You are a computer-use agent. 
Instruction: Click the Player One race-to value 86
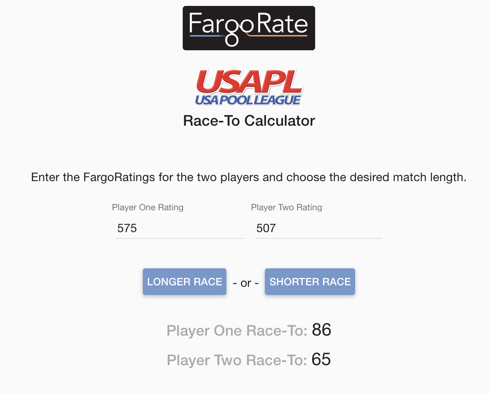tap(321, 330)
